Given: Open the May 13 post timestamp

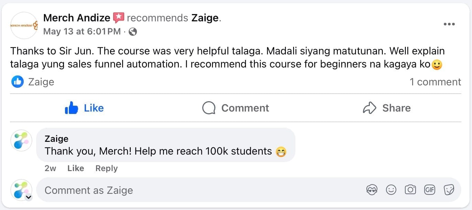Looking at the screenshot, I should (82, 32).
